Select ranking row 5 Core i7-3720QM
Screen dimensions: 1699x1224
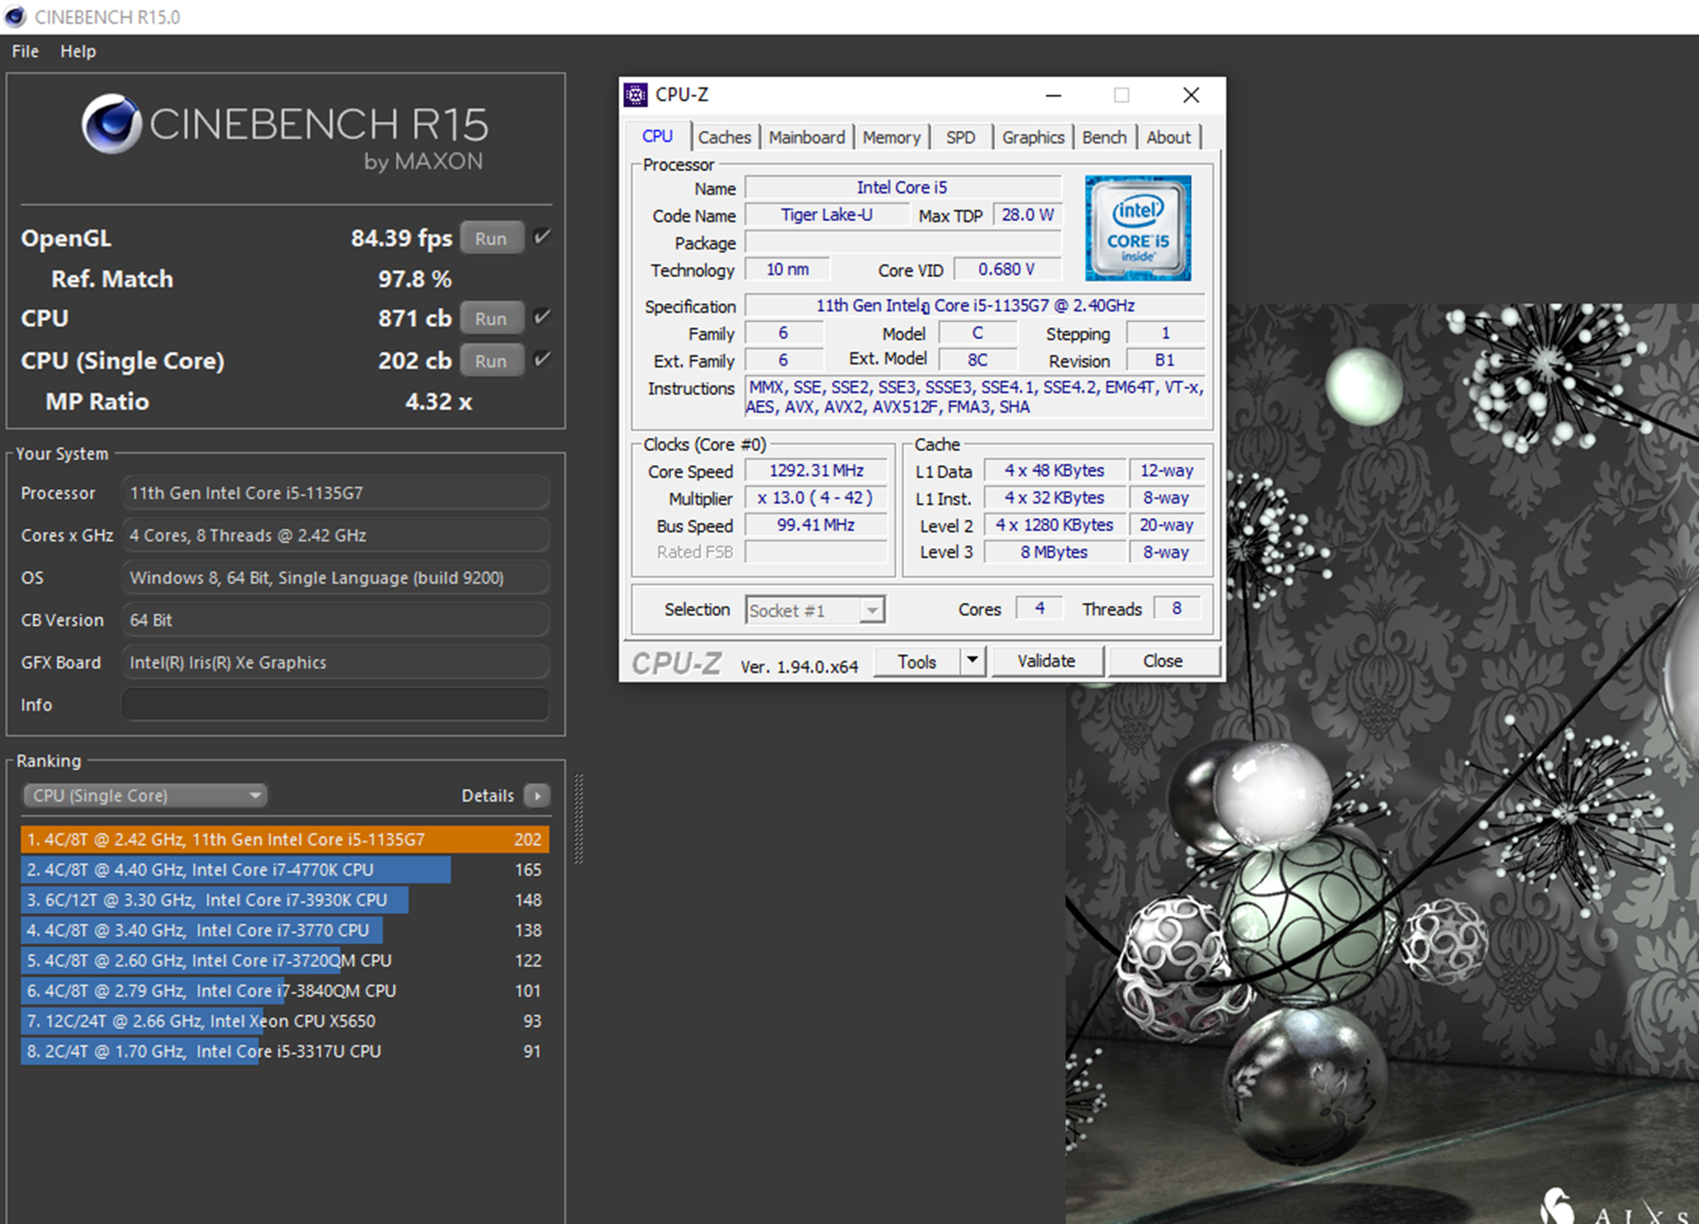point(285,960)
